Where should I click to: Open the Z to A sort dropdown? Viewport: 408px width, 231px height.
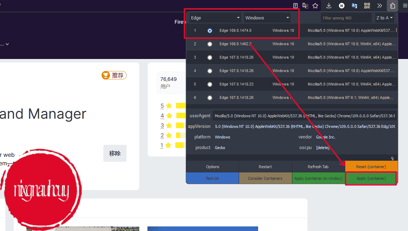point(384,18)
